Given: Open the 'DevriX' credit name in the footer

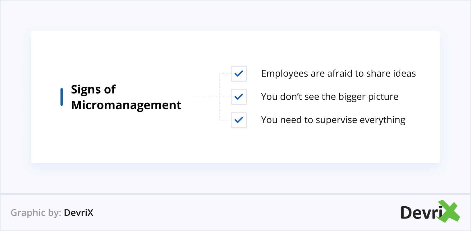Looking at the screenshot, I should [x=78, y=213].
